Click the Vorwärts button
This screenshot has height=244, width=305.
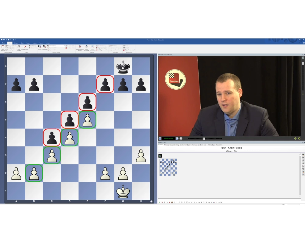click(127, 48)
